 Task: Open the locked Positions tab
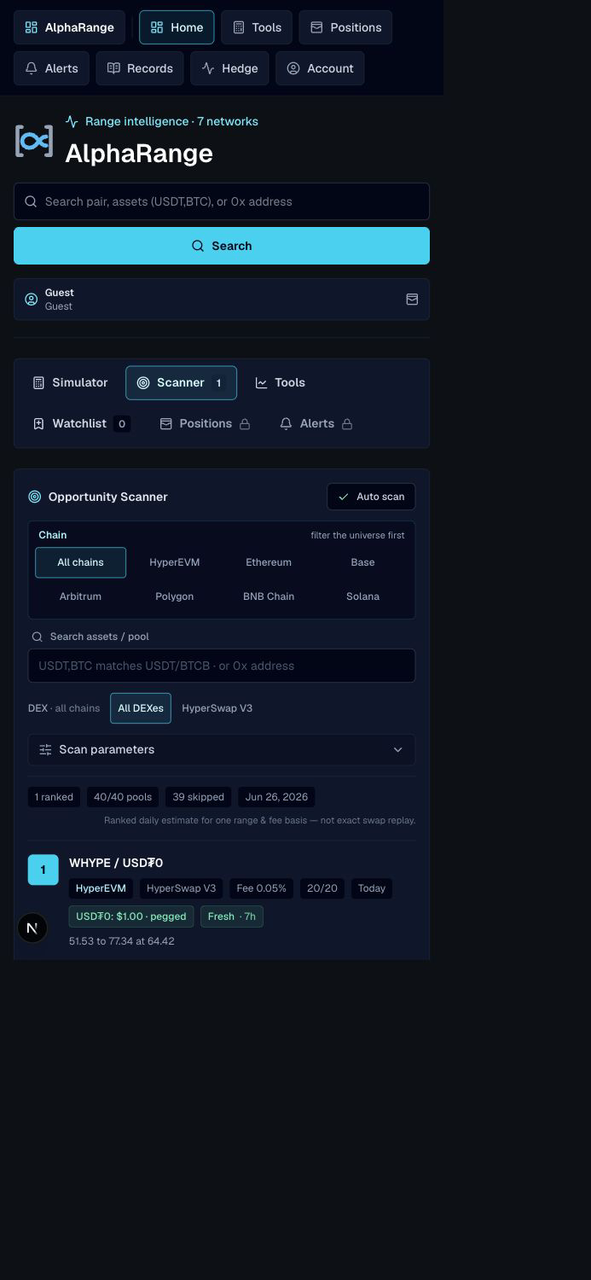pyautogui.click(x=205, y=423)
